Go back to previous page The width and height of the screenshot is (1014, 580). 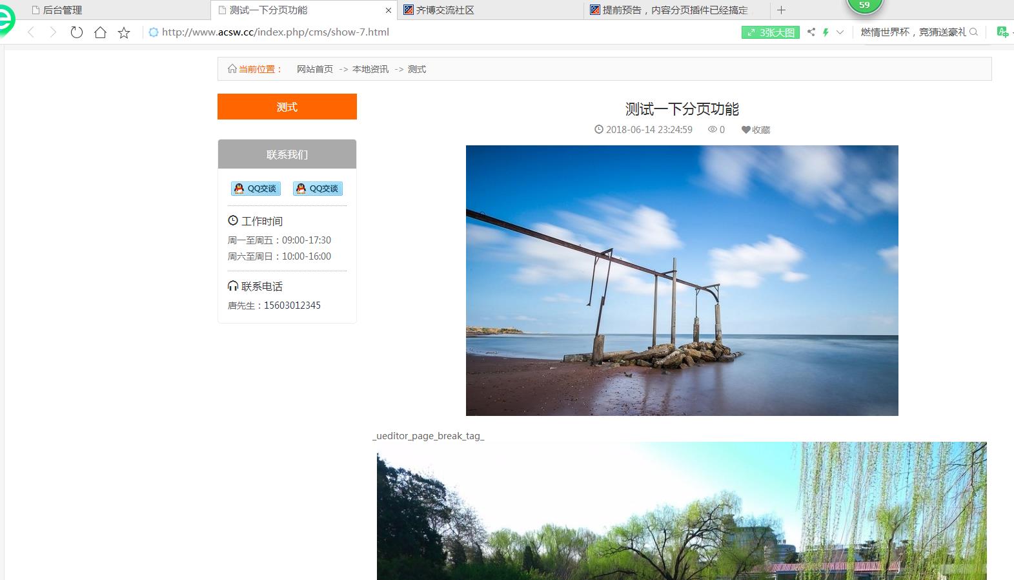coord(31,32)
